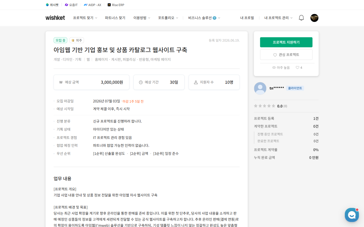Click the 3,000,000원 amount value
364x227 pixels.
[112, 82]
